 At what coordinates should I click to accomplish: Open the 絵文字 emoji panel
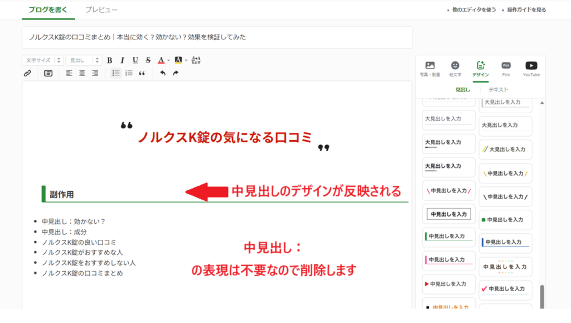pyautogui.click(x=455, y=69)
